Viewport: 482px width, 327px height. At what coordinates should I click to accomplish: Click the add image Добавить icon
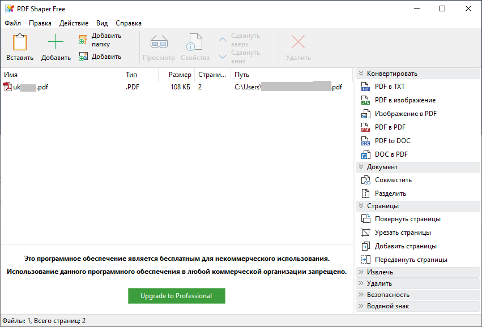coord(83,57)
